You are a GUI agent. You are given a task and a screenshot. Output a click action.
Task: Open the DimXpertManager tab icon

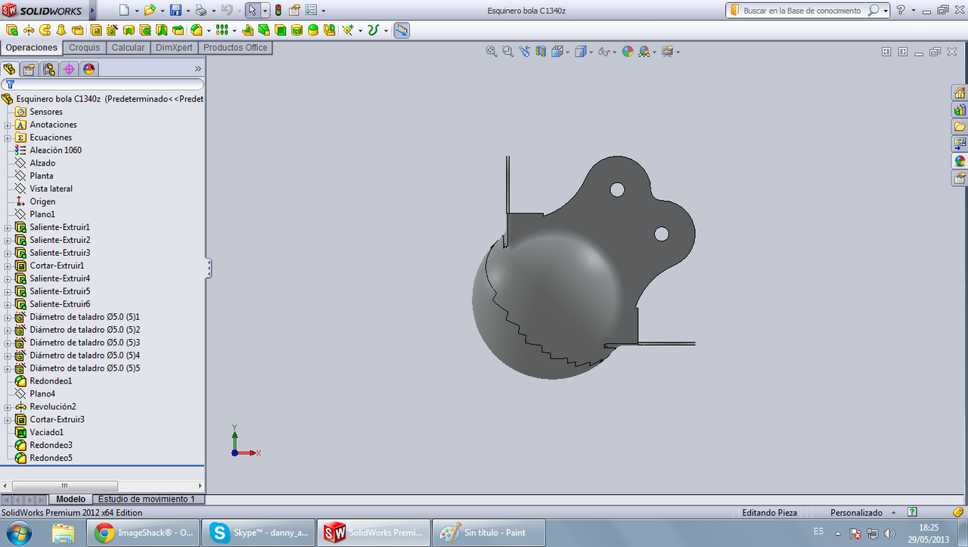coord(69,69)
